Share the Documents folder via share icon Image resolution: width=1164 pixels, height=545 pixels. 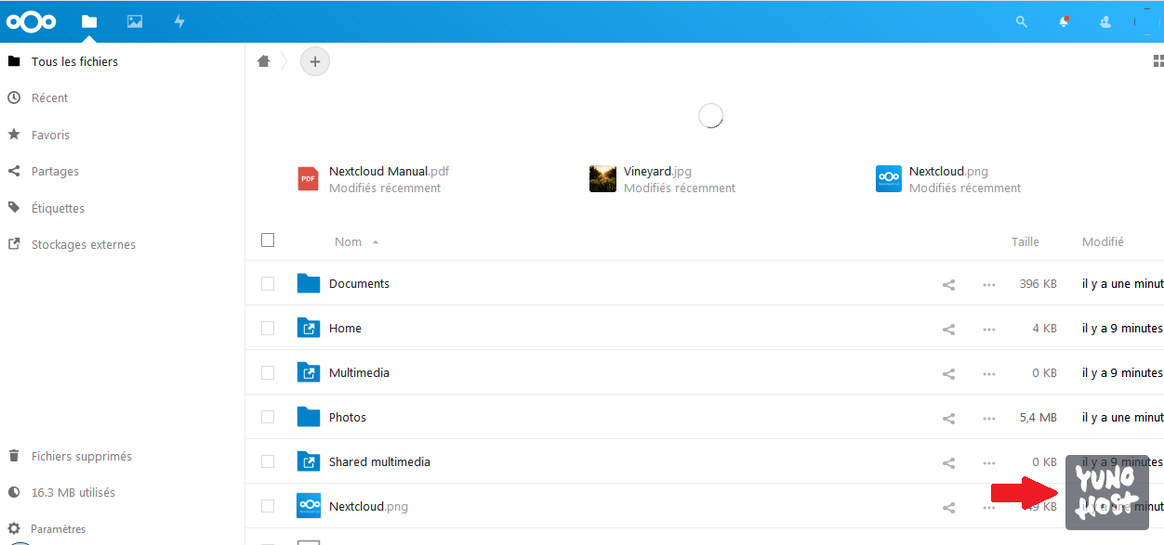tap(948, 285)
